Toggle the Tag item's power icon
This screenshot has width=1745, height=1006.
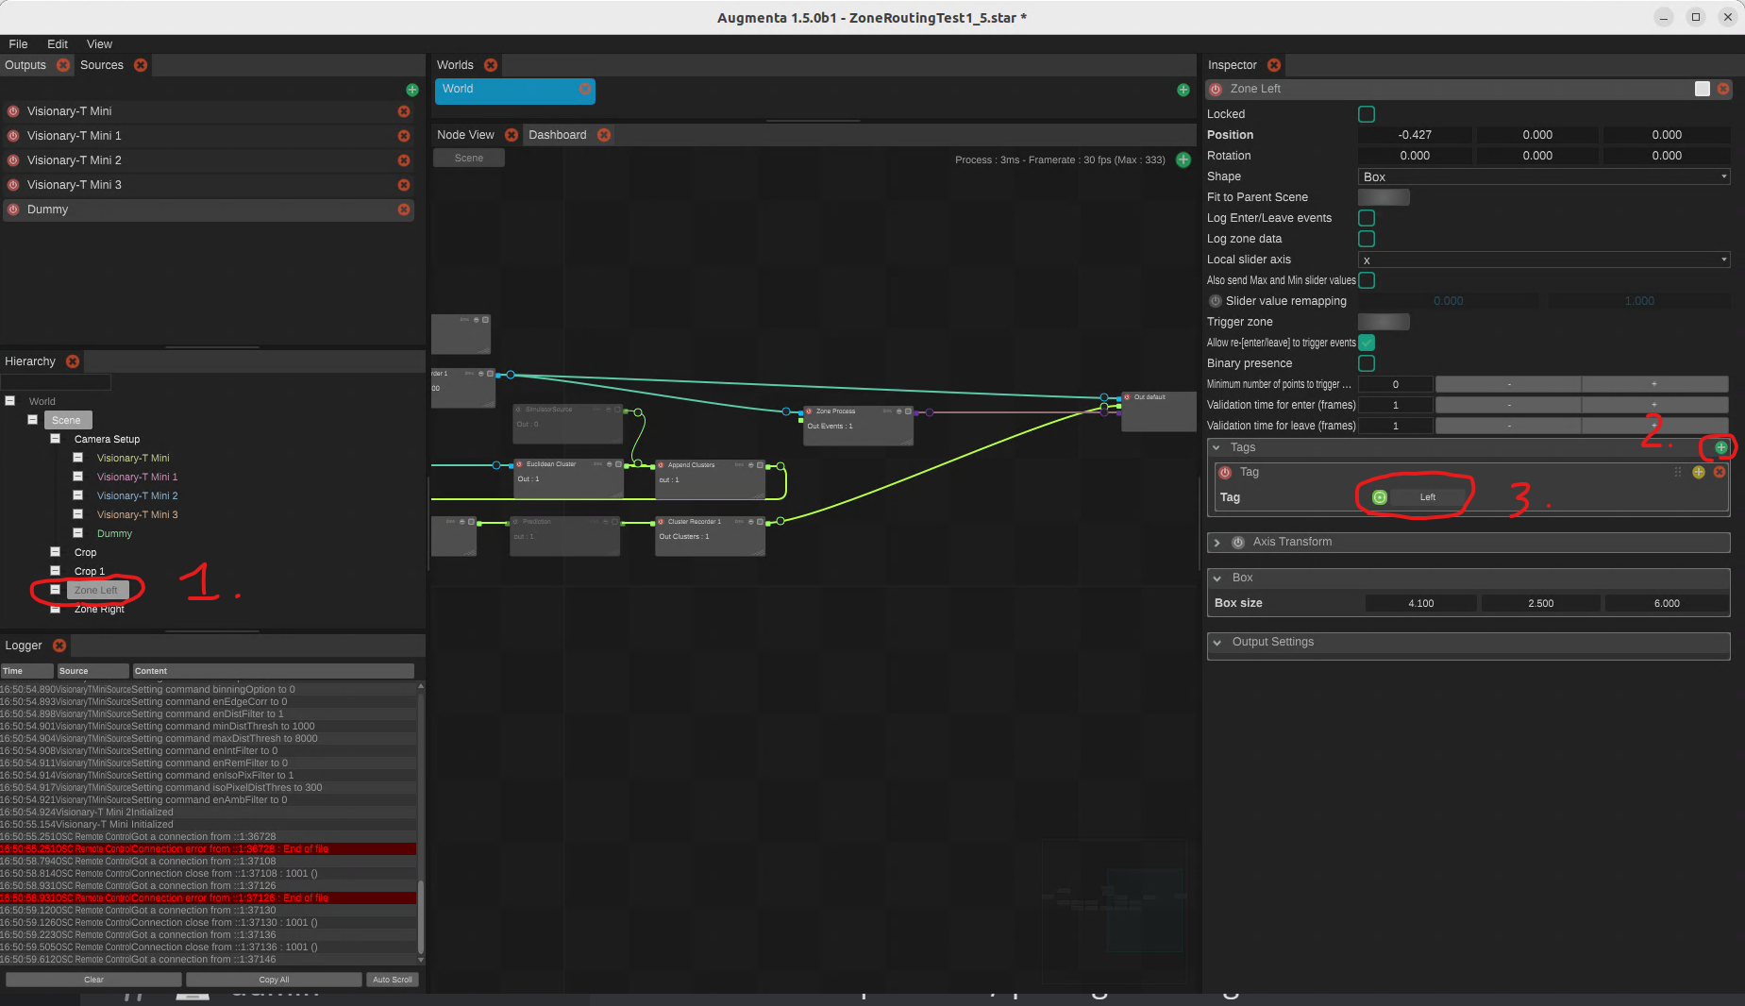(1225, 472)
